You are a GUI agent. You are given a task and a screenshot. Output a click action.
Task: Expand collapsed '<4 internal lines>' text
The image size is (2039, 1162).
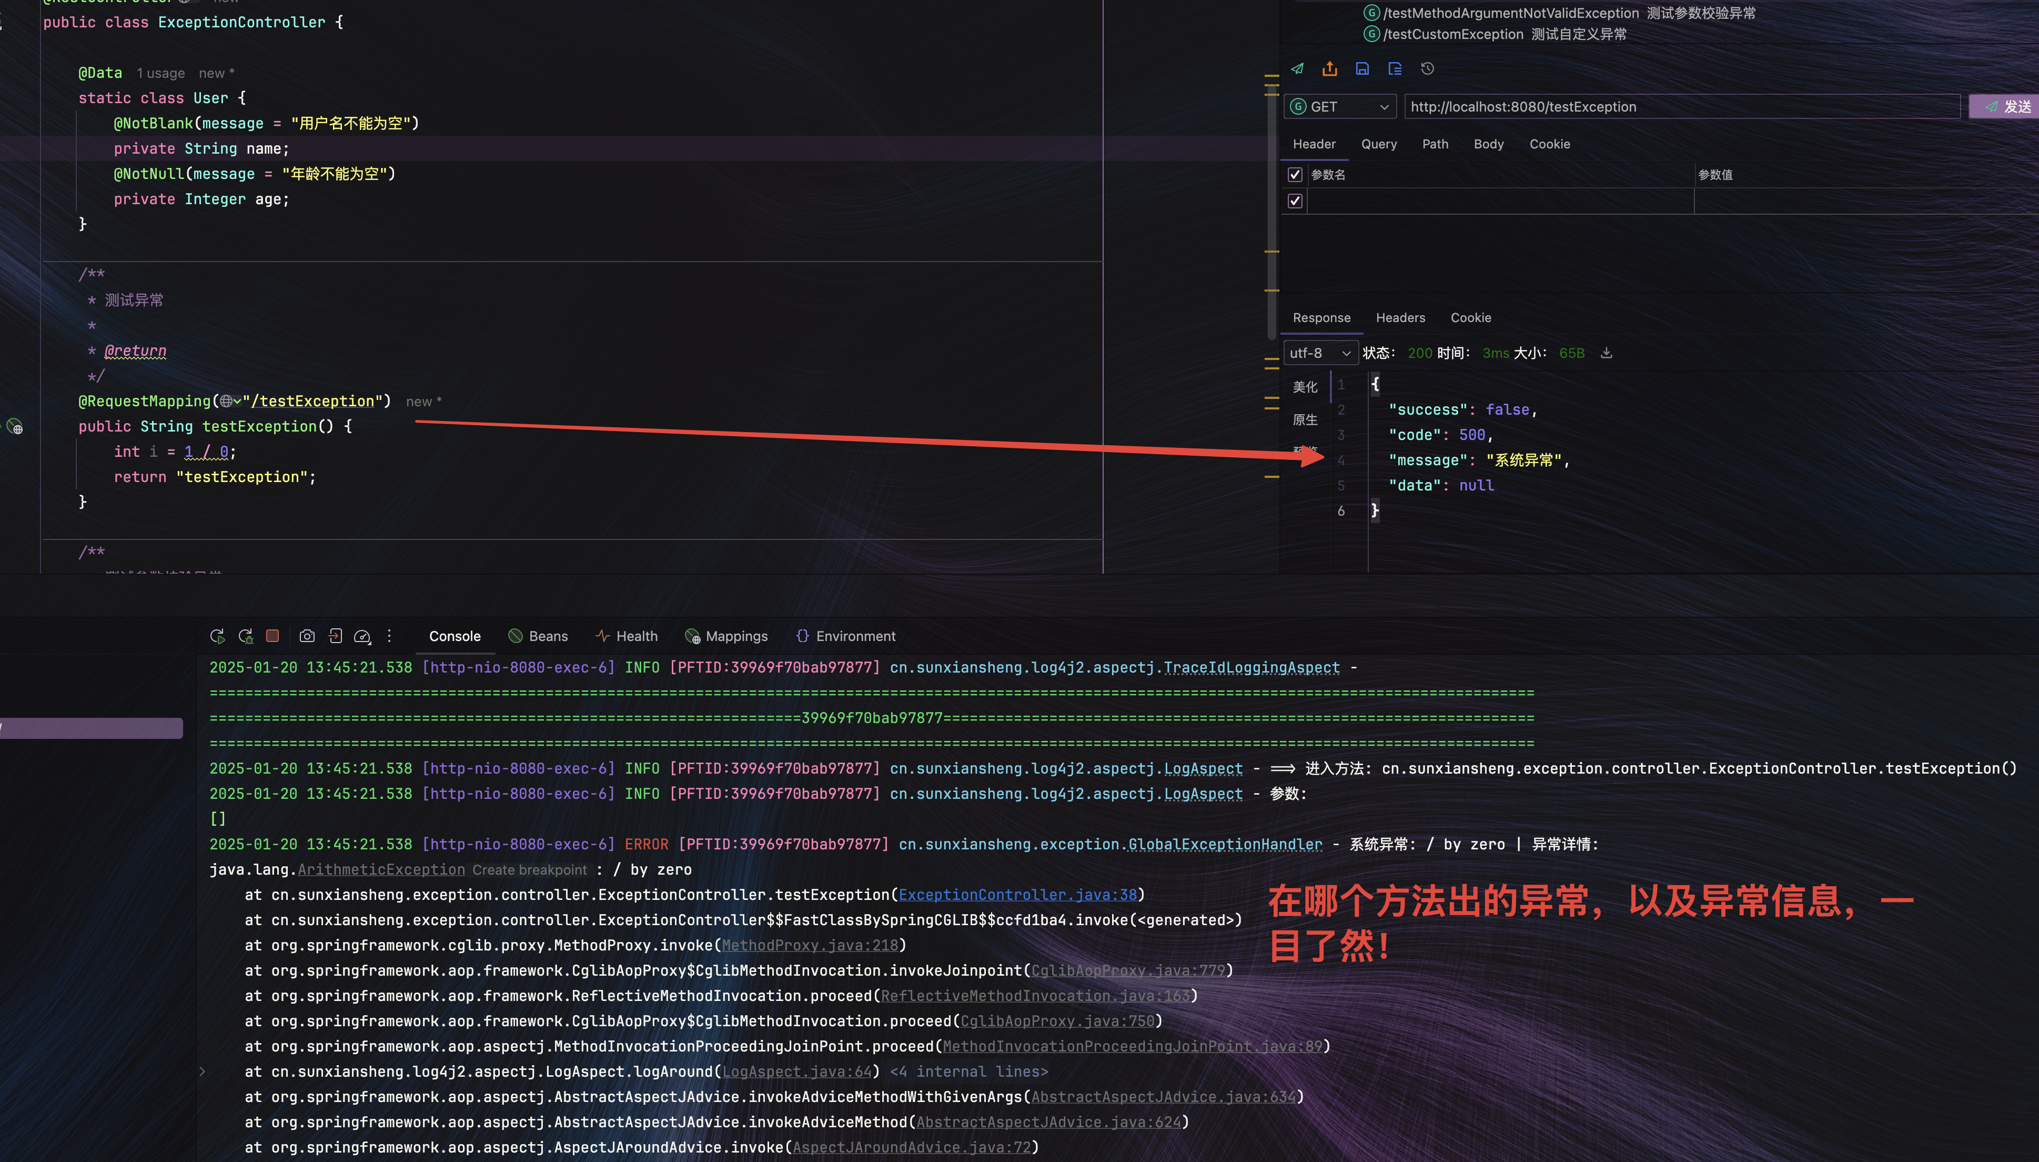[x=968, y=1072]
